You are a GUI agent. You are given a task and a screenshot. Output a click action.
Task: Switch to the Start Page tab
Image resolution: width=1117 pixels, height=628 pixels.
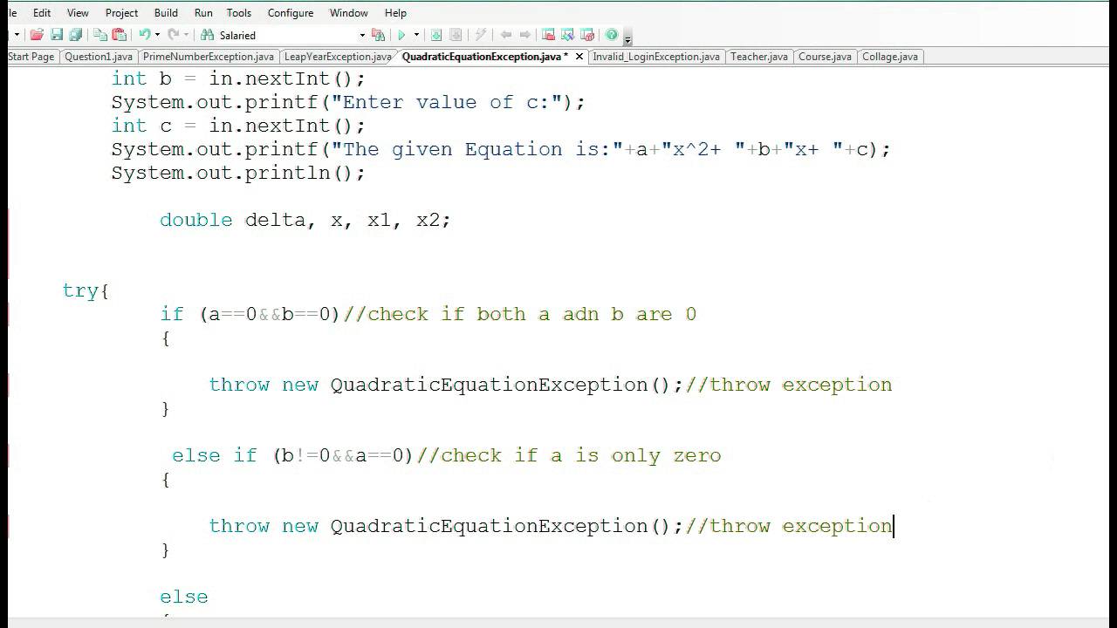coord(31,57)
